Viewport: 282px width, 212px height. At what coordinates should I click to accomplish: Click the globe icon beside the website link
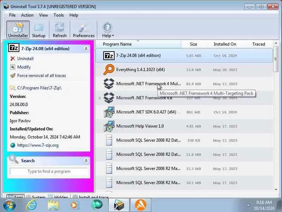tap(13, 145)
